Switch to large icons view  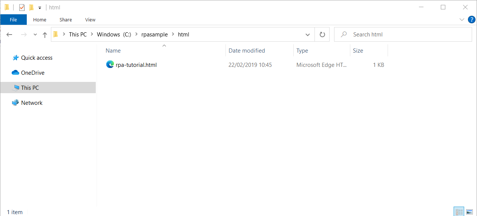pyautogui.click(x=469, y=212)
